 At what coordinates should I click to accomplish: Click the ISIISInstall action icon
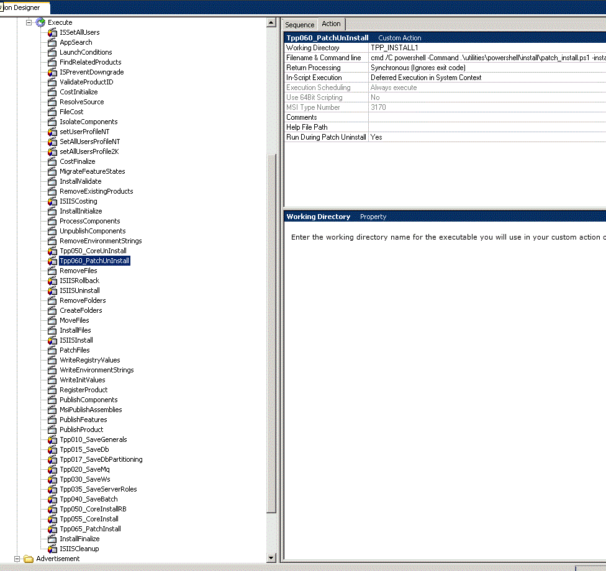click(52, 340)
